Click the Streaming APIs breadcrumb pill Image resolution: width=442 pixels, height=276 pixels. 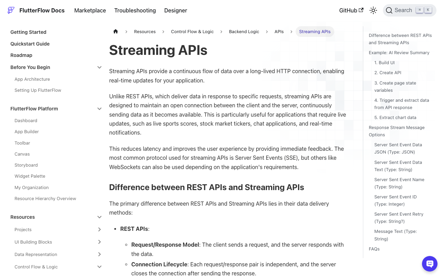[315, 31]
